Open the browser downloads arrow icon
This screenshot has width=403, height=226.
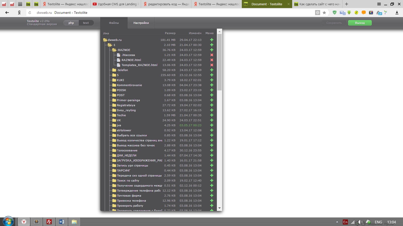(x=397, y=13)
